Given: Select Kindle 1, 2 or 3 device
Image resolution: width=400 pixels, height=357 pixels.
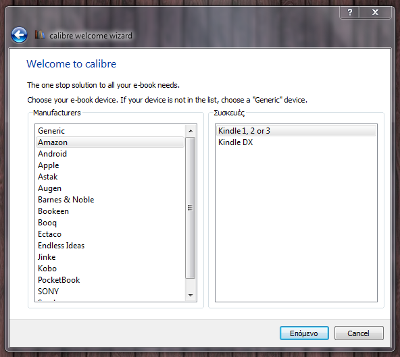Looking at the screenshot, I should [x=296, y=131].
